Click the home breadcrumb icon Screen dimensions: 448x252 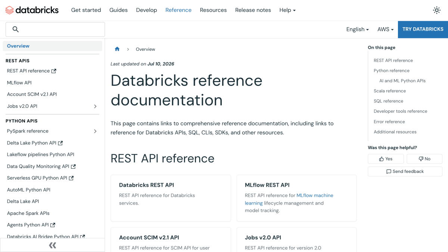tap(117, 49)
